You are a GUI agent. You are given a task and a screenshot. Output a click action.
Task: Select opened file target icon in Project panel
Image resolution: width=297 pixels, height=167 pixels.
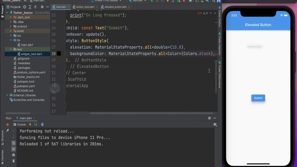(x=25, y=7)
